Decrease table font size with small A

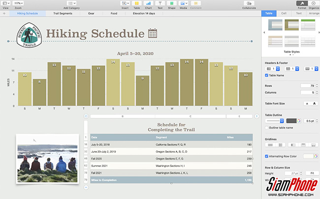coord(307,104)
